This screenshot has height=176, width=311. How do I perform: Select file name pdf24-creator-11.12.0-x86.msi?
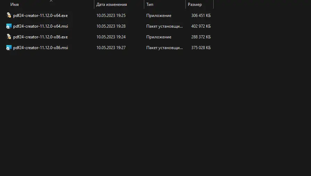[x=40, y=48]
